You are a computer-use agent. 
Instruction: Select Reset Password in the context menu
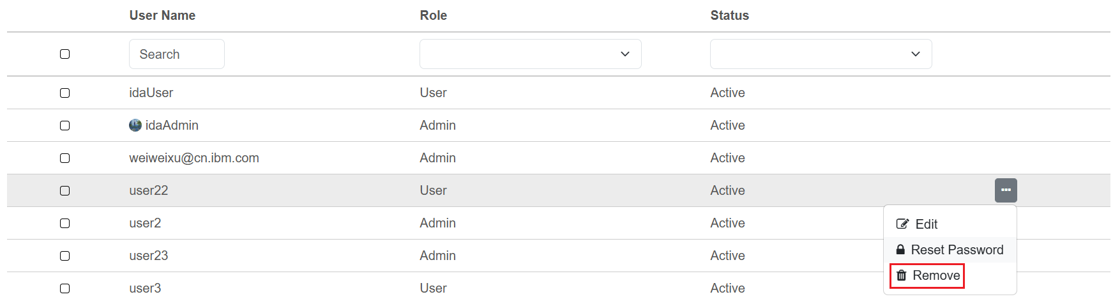point(957,250)
